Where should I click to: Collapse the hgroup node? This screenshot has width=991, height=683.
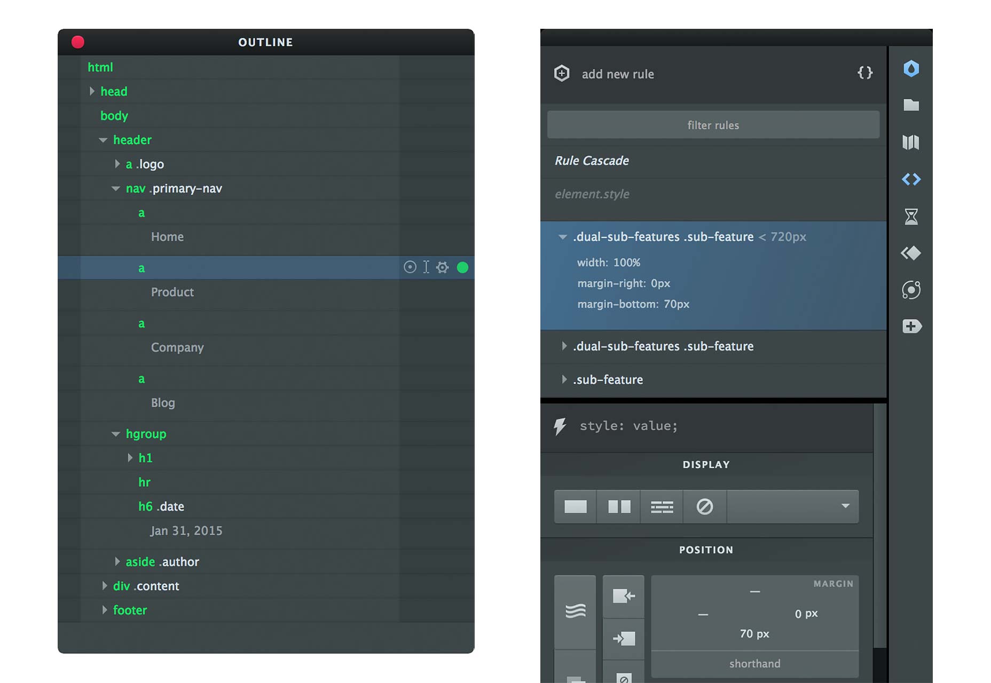(x=116, y=434)
